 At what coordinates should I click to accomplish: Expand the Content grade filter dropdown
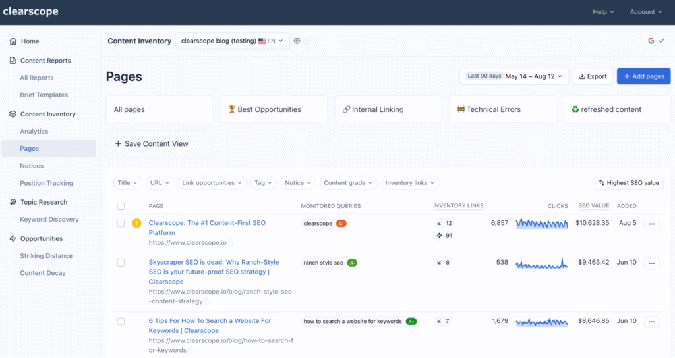(x=349, y=183)
